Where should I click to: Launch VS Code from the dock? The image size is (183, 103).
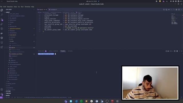coord(76,101)
